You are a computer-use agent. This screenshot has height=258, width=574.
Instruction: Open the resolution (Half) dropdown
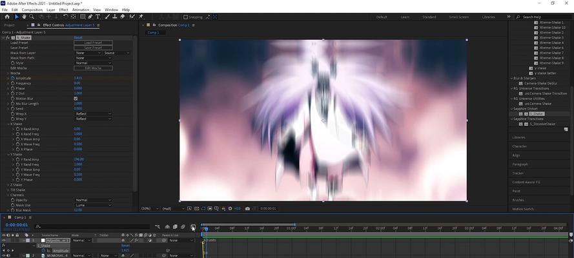(173, 209)
